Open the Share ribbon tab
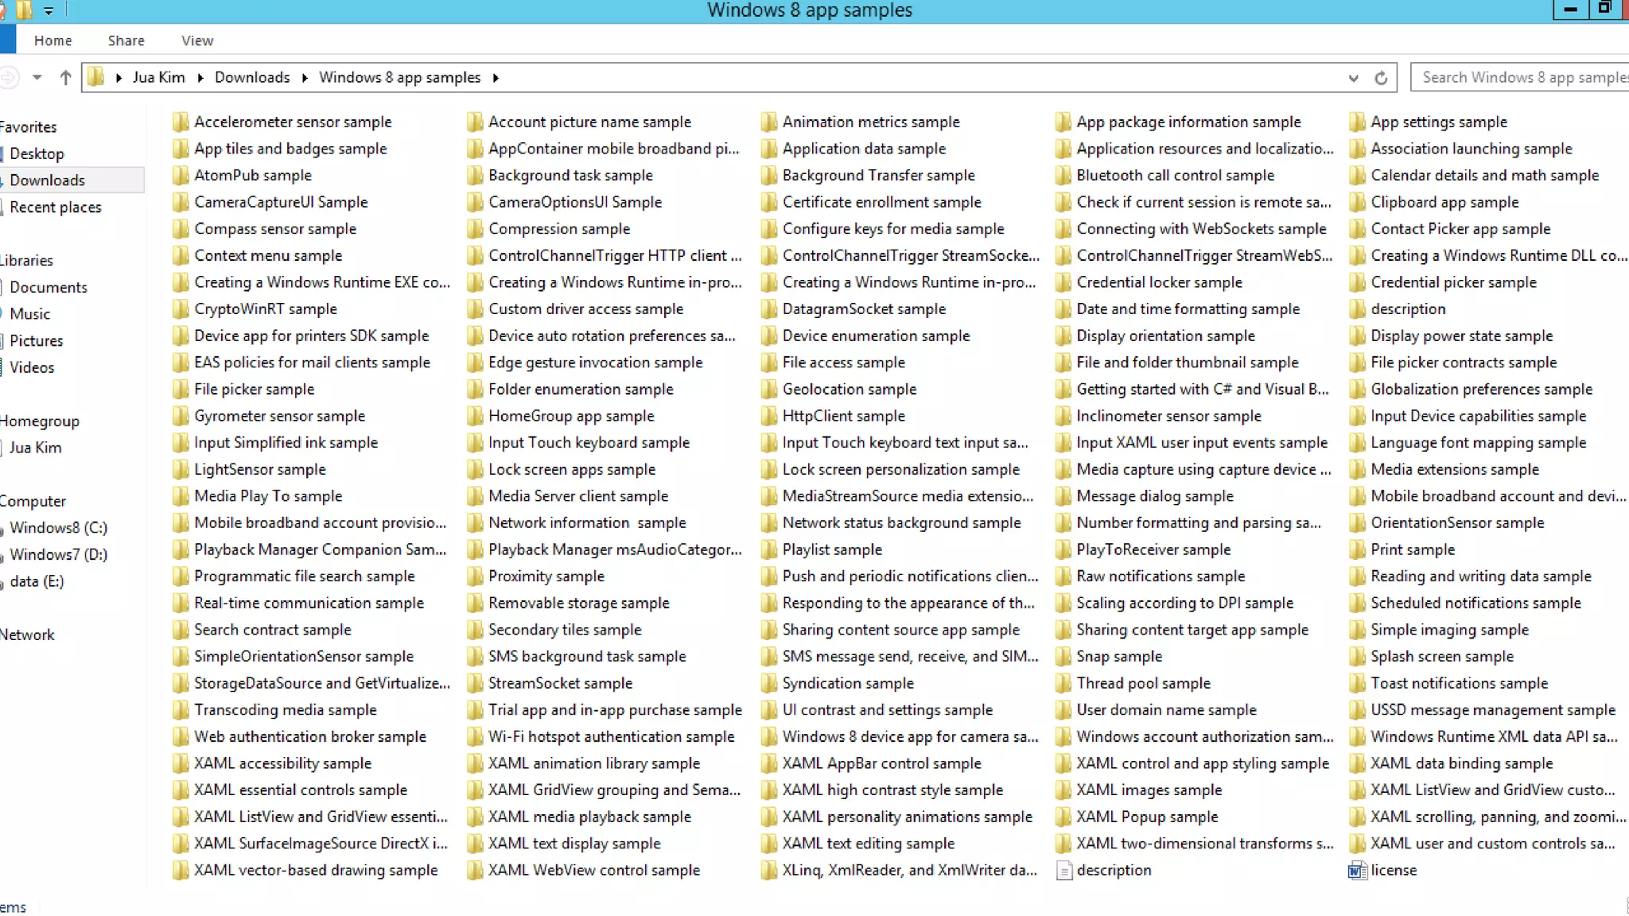1629x916 pixels. (126, 41)
